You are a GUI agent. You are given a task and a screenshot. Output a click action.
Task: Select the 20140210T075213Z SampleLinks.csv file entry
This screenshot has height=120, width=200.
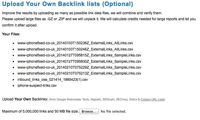(79, 73)
